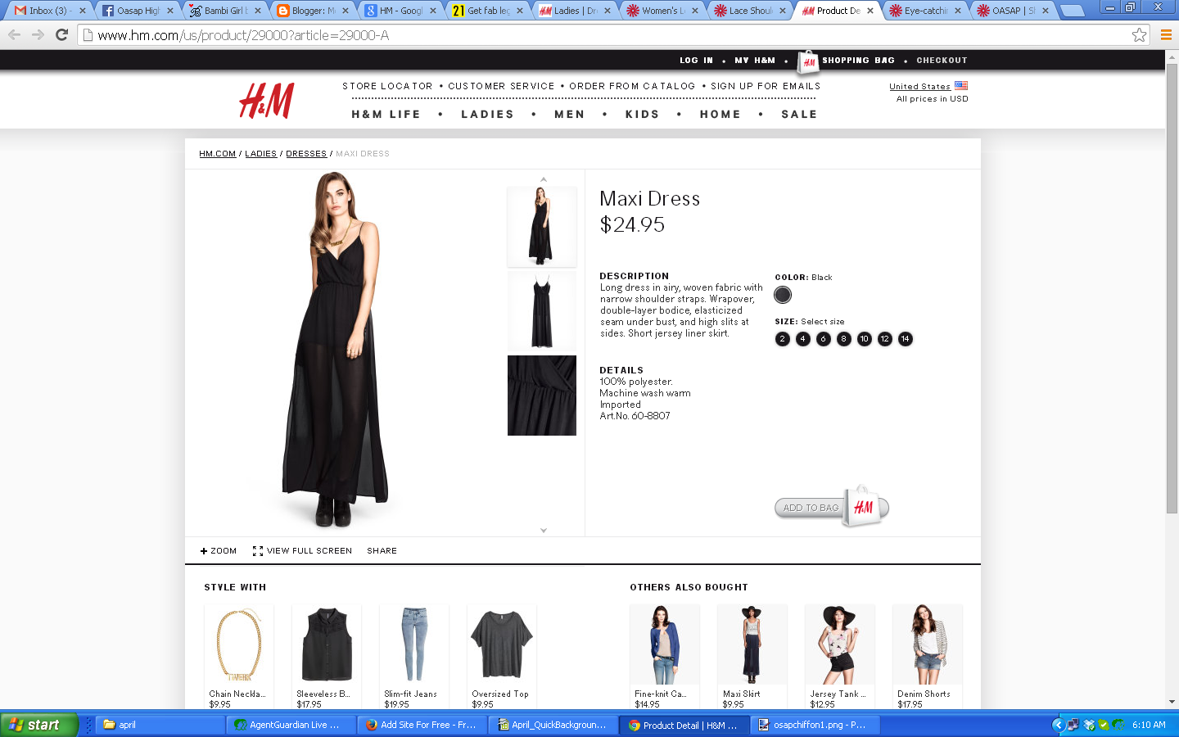The width and height of the screenshot is (1179, 737).
Task: Select the black color swatch
Action: [783, 295]
